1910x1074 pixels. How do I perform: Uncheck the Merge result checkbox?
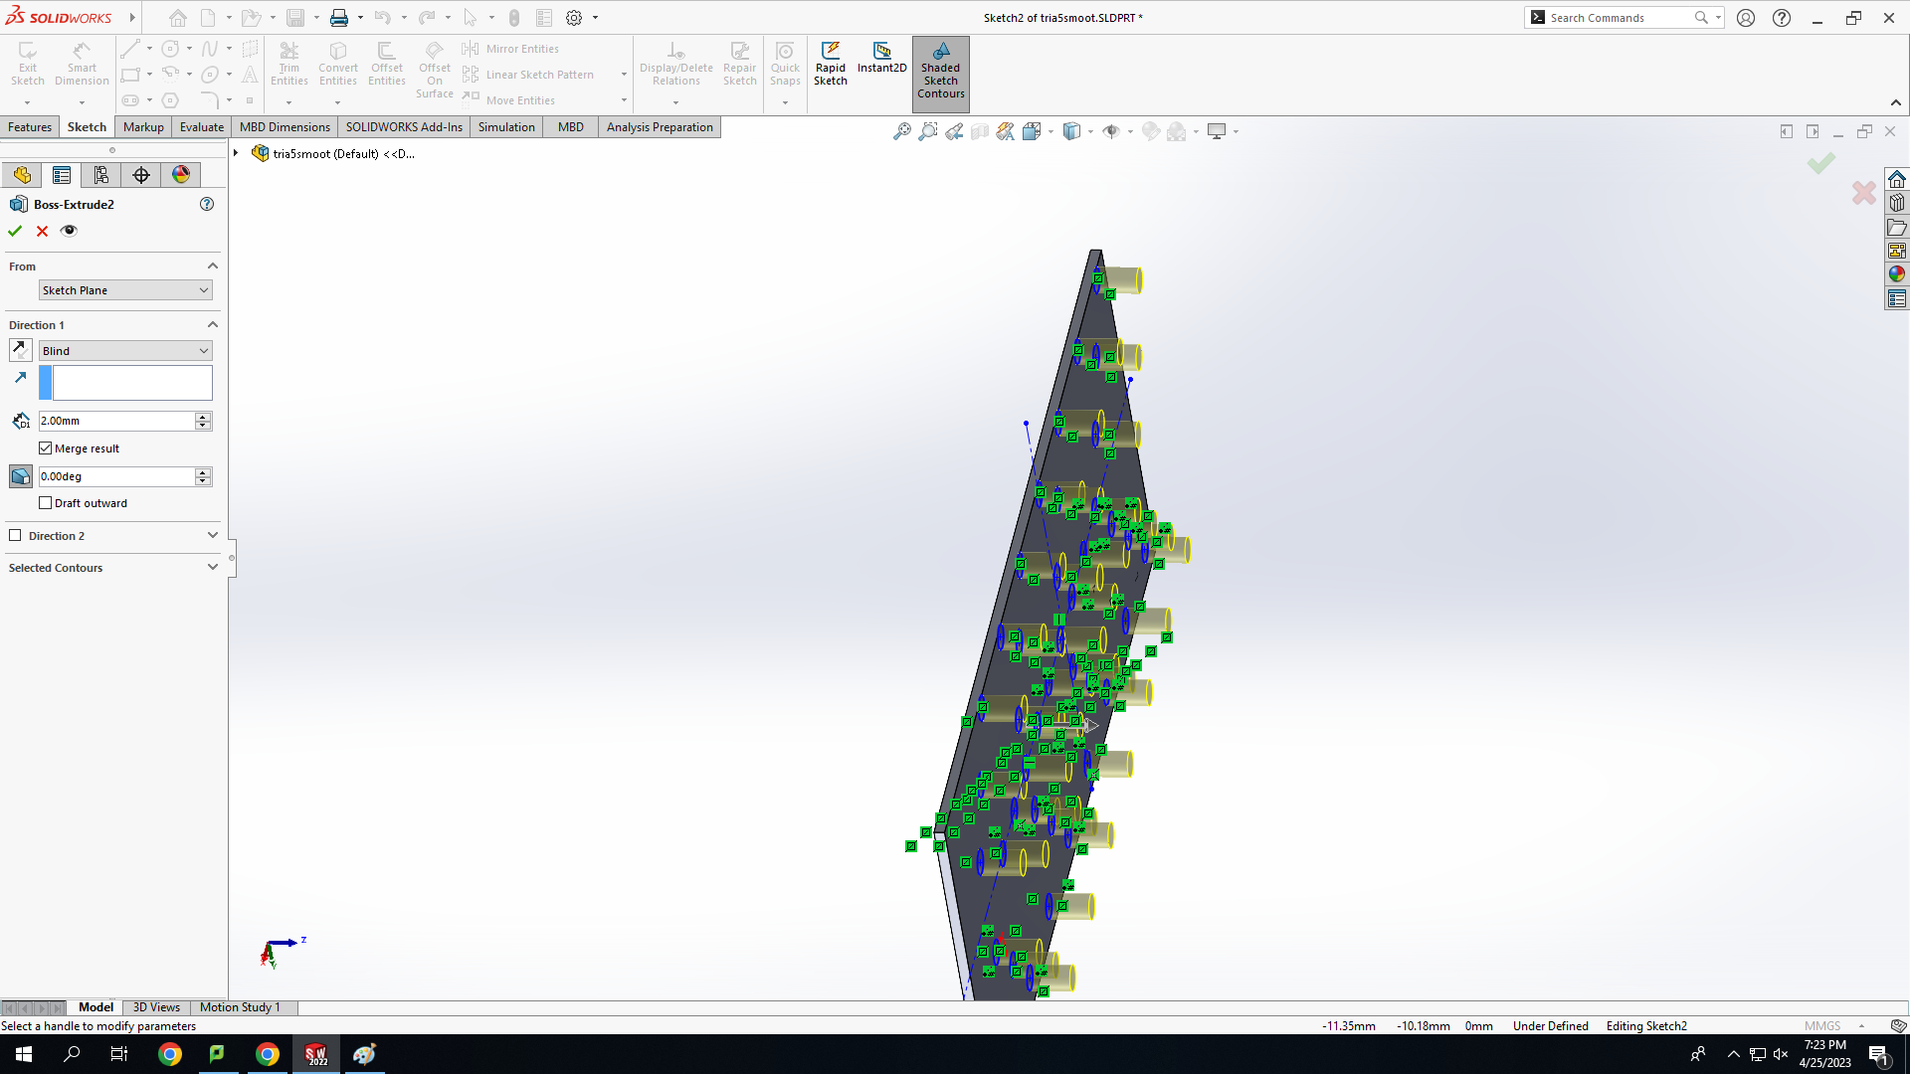[x=46, y=448]
